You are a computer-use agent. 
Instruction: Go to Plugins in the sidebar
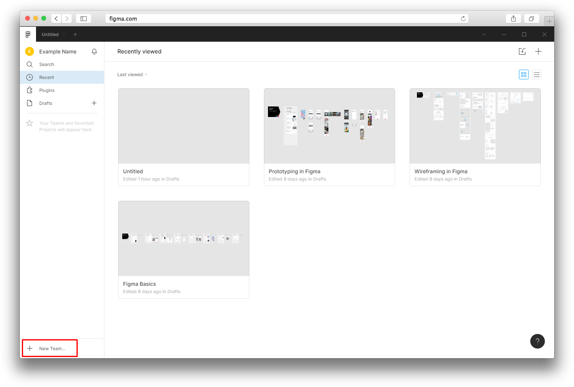coord(62,90)
